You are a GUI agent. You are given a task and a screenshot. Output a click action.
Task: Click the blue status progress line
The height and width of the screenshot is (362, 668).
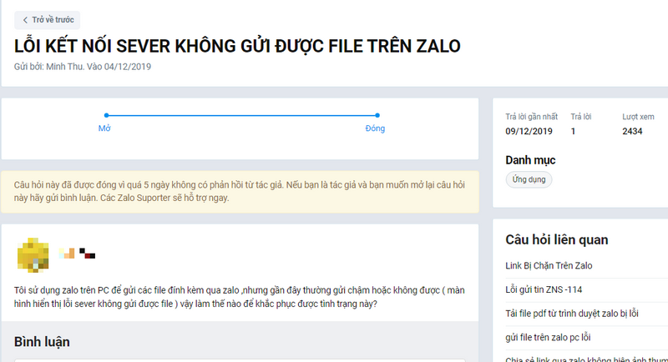tap(241, 115)
